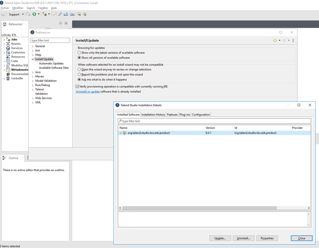Image resolution: width=319 pixels, height=248 pixels.
Task: Switch to the Plug-ins tab
Action: (185, 115)
